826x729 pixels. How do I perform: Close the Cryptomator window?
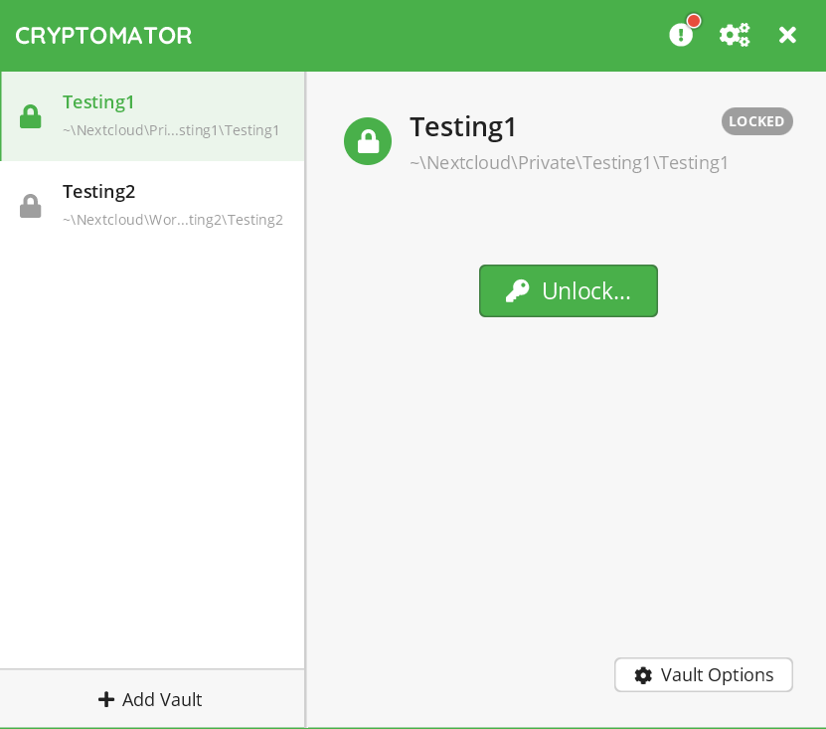pyautogui.click(x=787, y=35)
